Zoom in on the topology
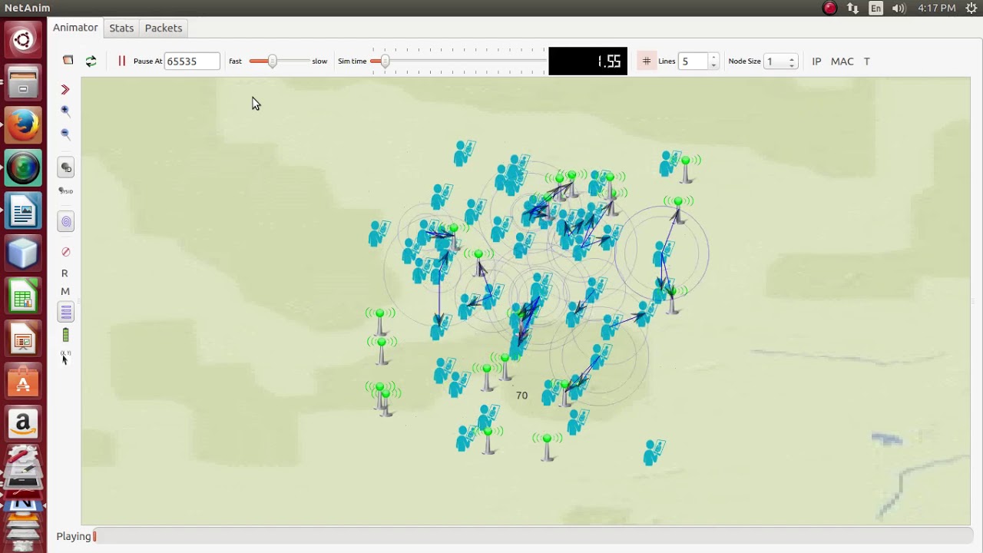 click(65, 111)
